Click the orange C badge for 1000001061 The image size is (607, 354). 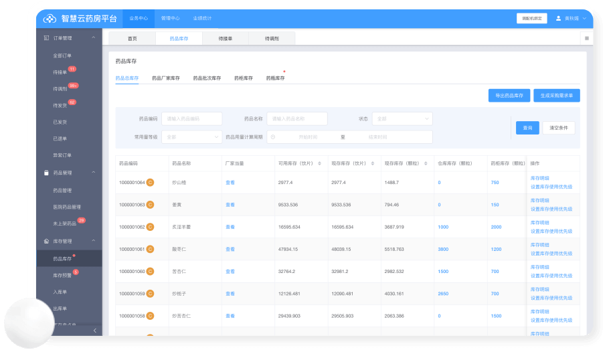coord(150,249)
